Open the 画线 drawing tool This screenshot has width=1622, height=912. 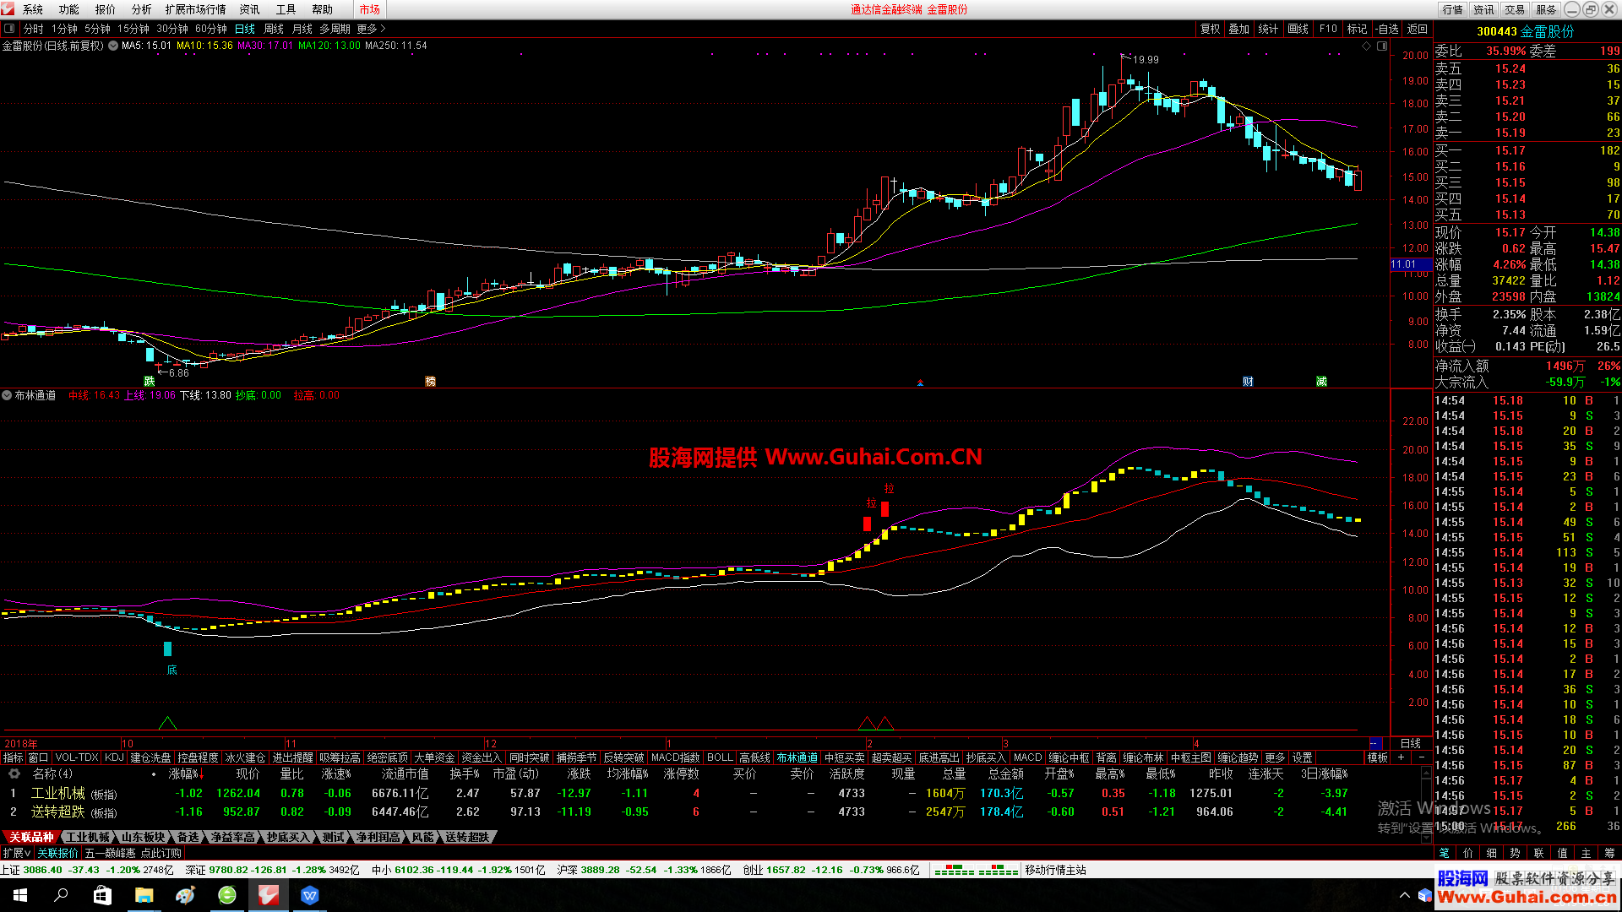(x=1298, y=29)
